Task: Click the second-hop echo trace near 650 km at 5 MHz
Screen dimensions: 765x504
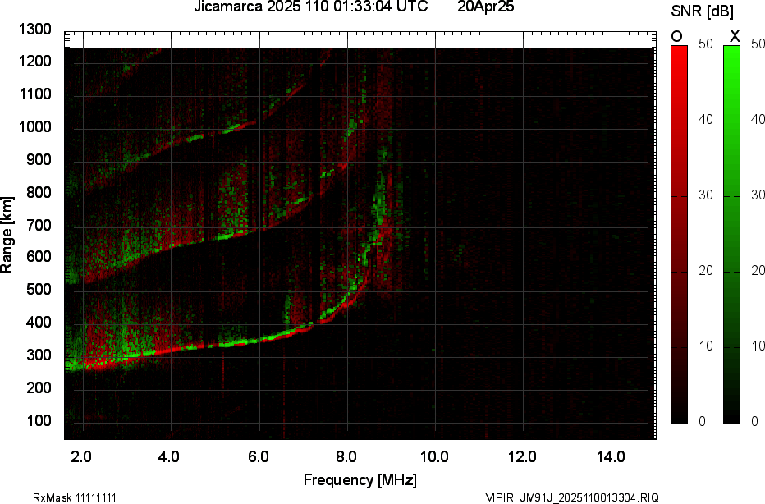Action: point(215,239)
